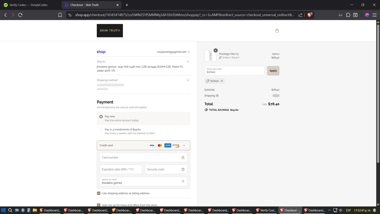Select Pay in 4 installments option
This screenshot has width=380, height=214.
point(101,130)
